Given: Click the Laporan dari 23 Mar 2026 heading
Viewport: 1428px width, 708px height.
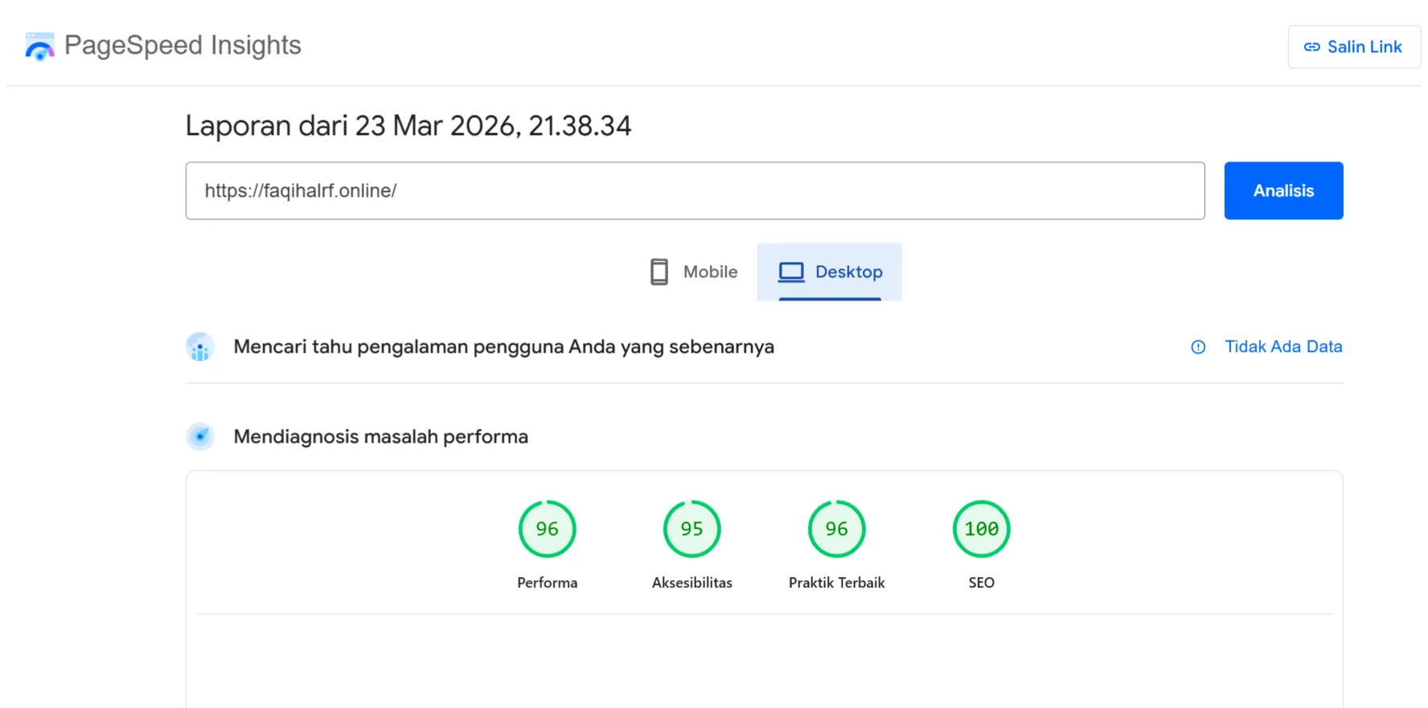Looking at the screenshot, I should [408, 126].
